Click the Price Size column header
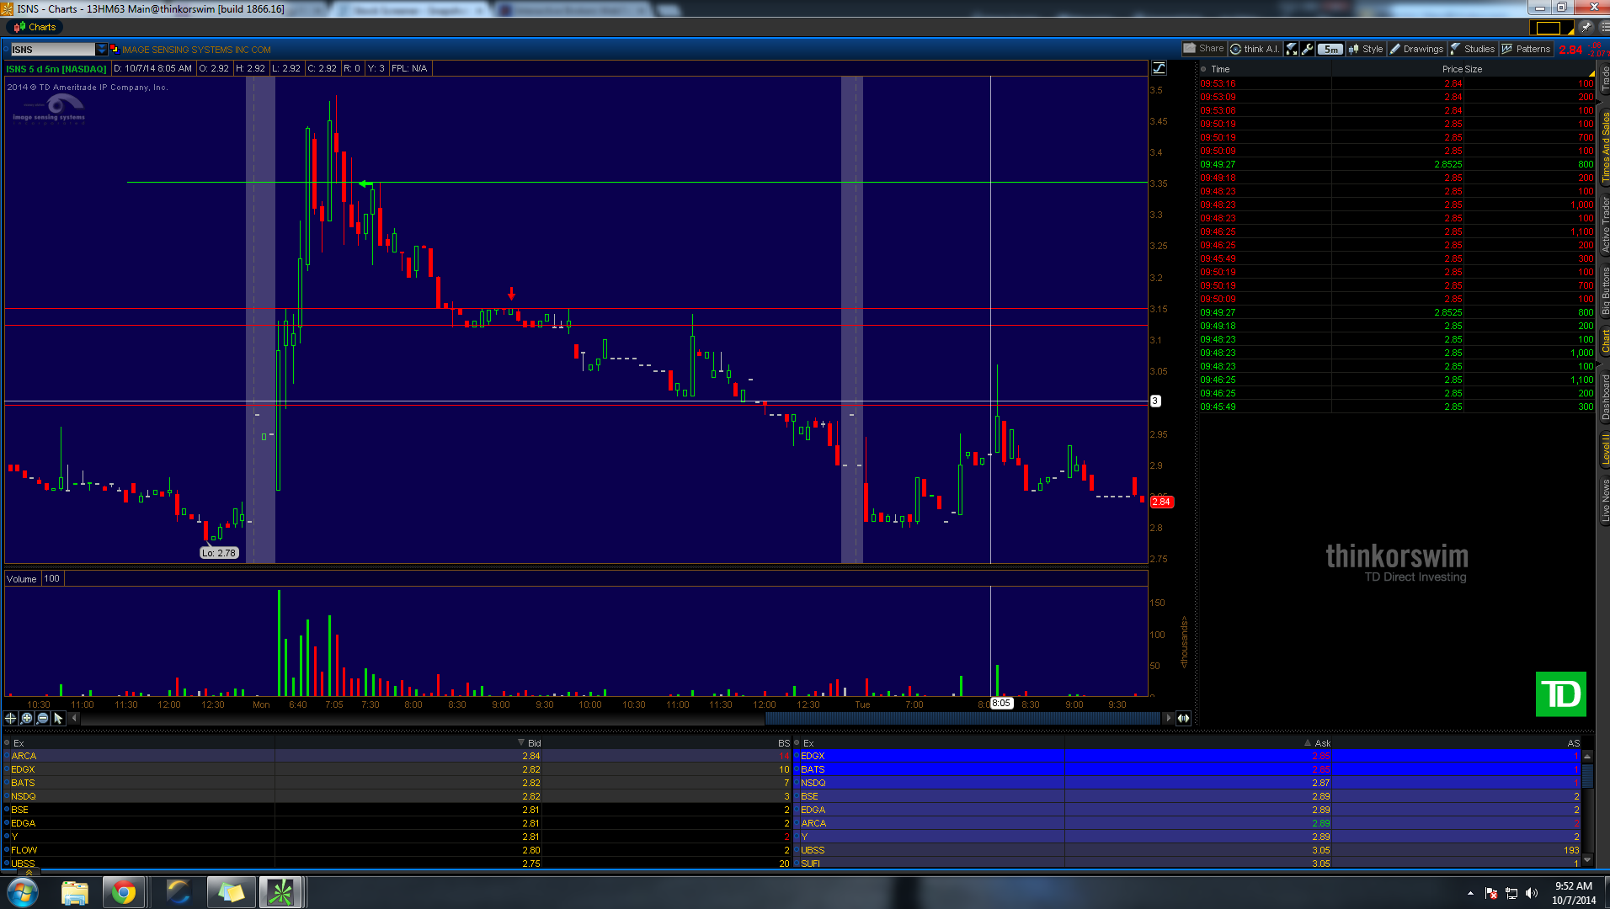 (x=1462, y=69)
